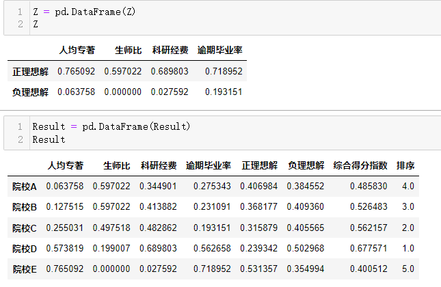The width and height of the screenshot is (441, 287).
Task: Click 院校D value 0.573819
Action: pyautogui.click(x=65, y=249)
